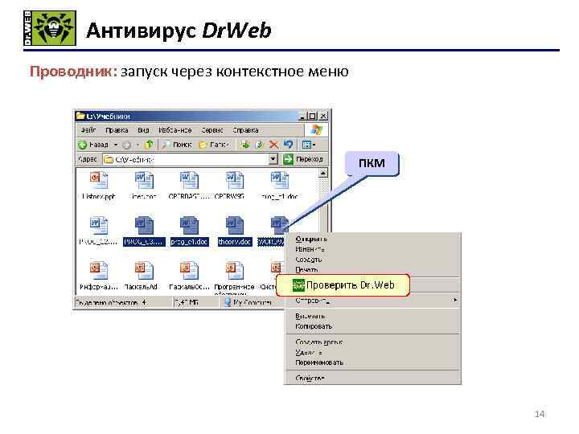
Task: Open the Поиск search pane
Action: coord(177,145)
